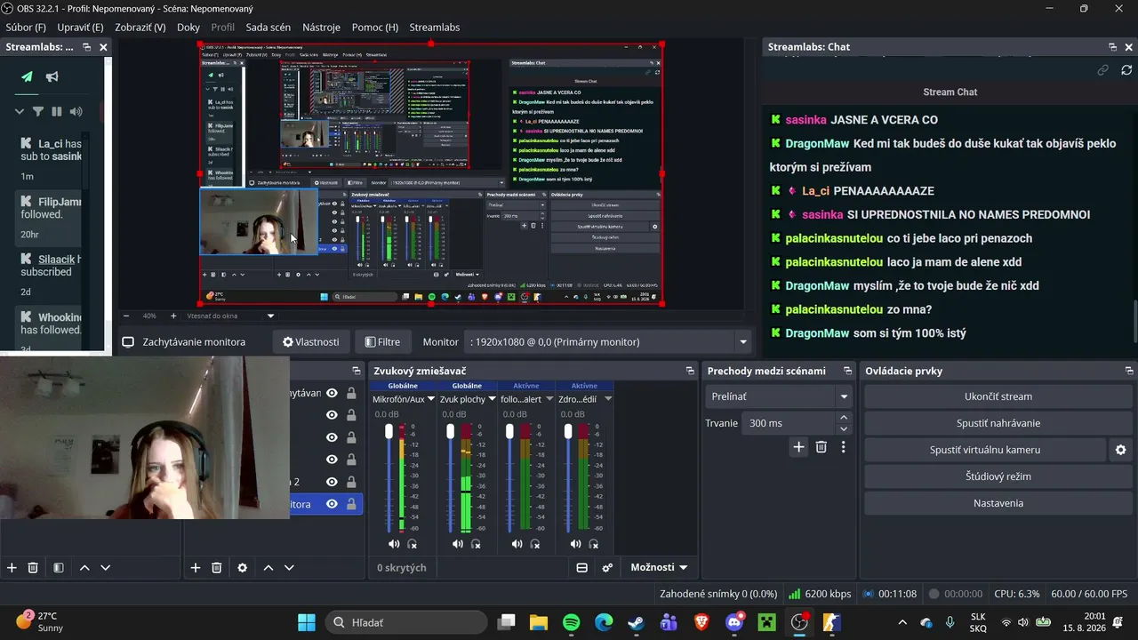Image resolution: width=1138 pixels, height=640 pixels.
Task: Expand the chevron in Streamlabs events toolbar
Action: pyautogui.click(x=20, y=111)
